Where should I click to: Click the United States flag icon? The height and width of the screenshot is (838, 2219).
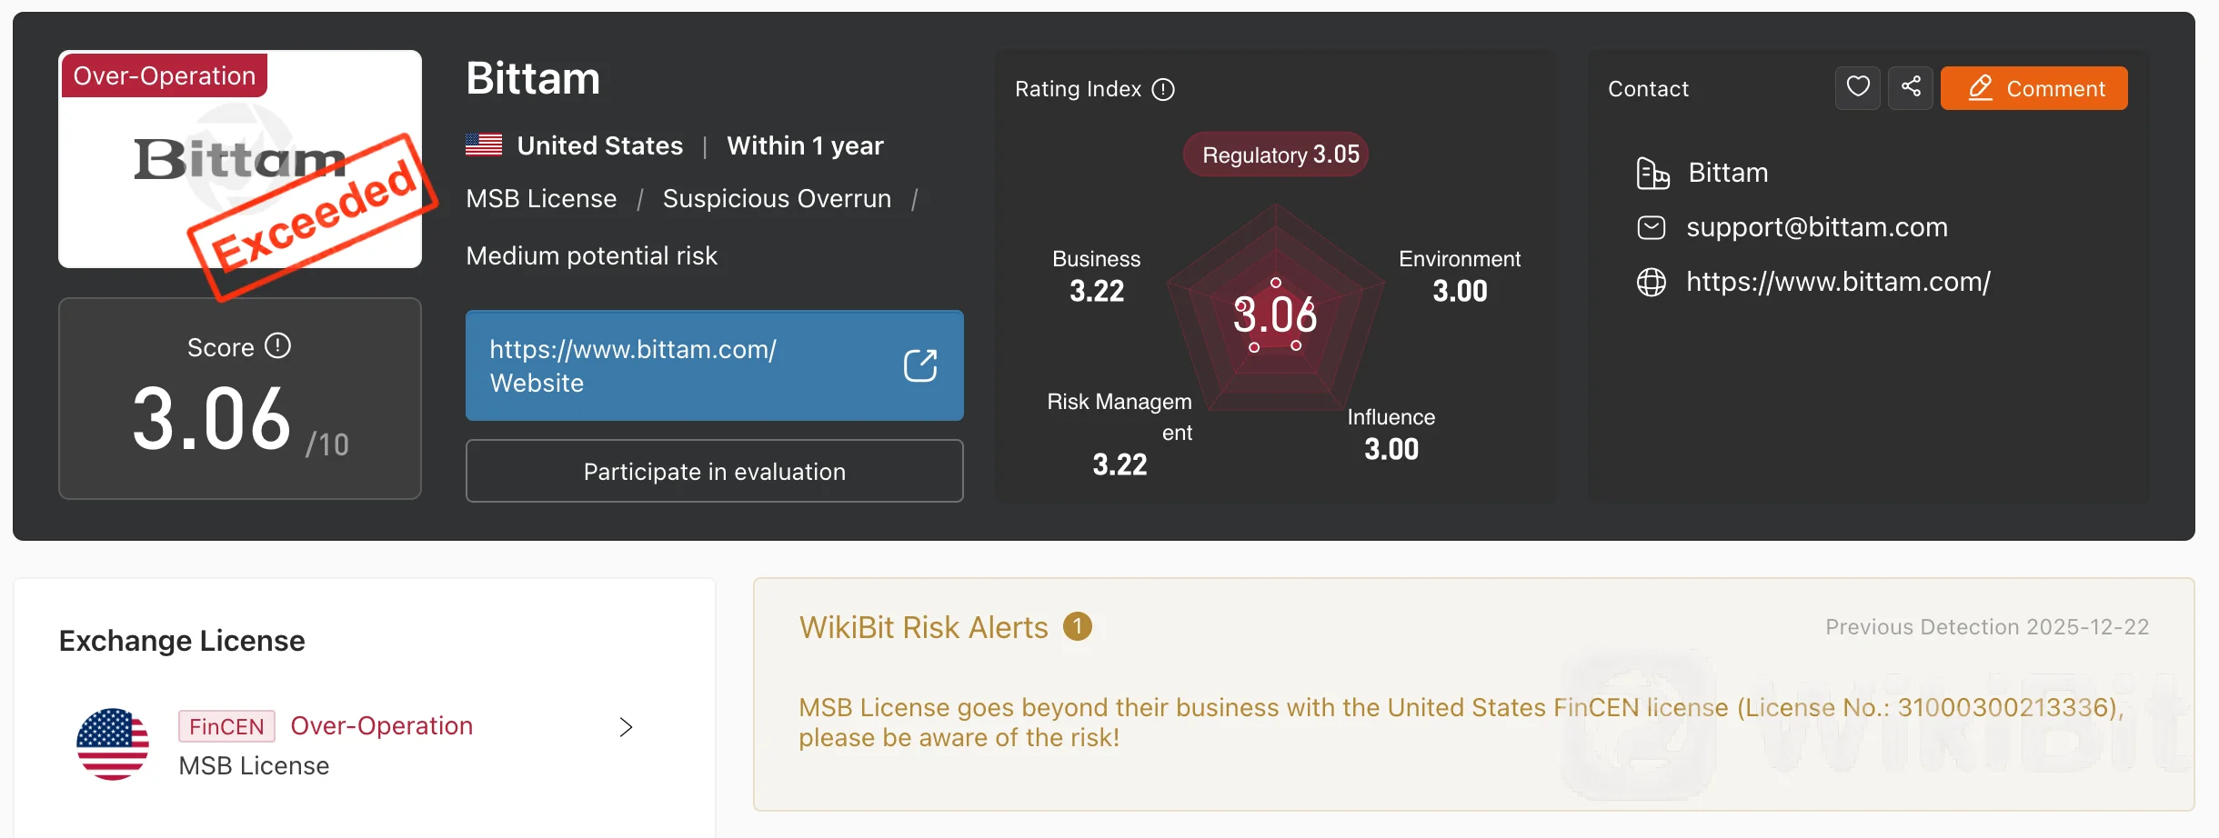(484, 145)
